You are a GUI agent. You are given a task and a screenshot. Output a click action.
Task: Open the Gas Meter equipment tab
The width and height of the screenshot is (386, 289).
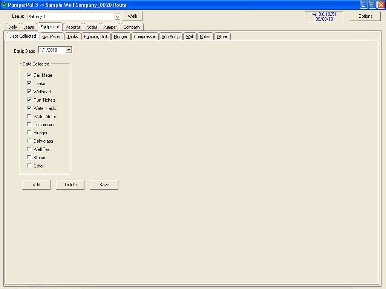52,36
